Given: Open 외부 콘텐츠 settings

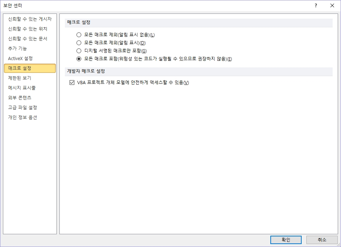Looking at the screenshot, I should point(30,98).
